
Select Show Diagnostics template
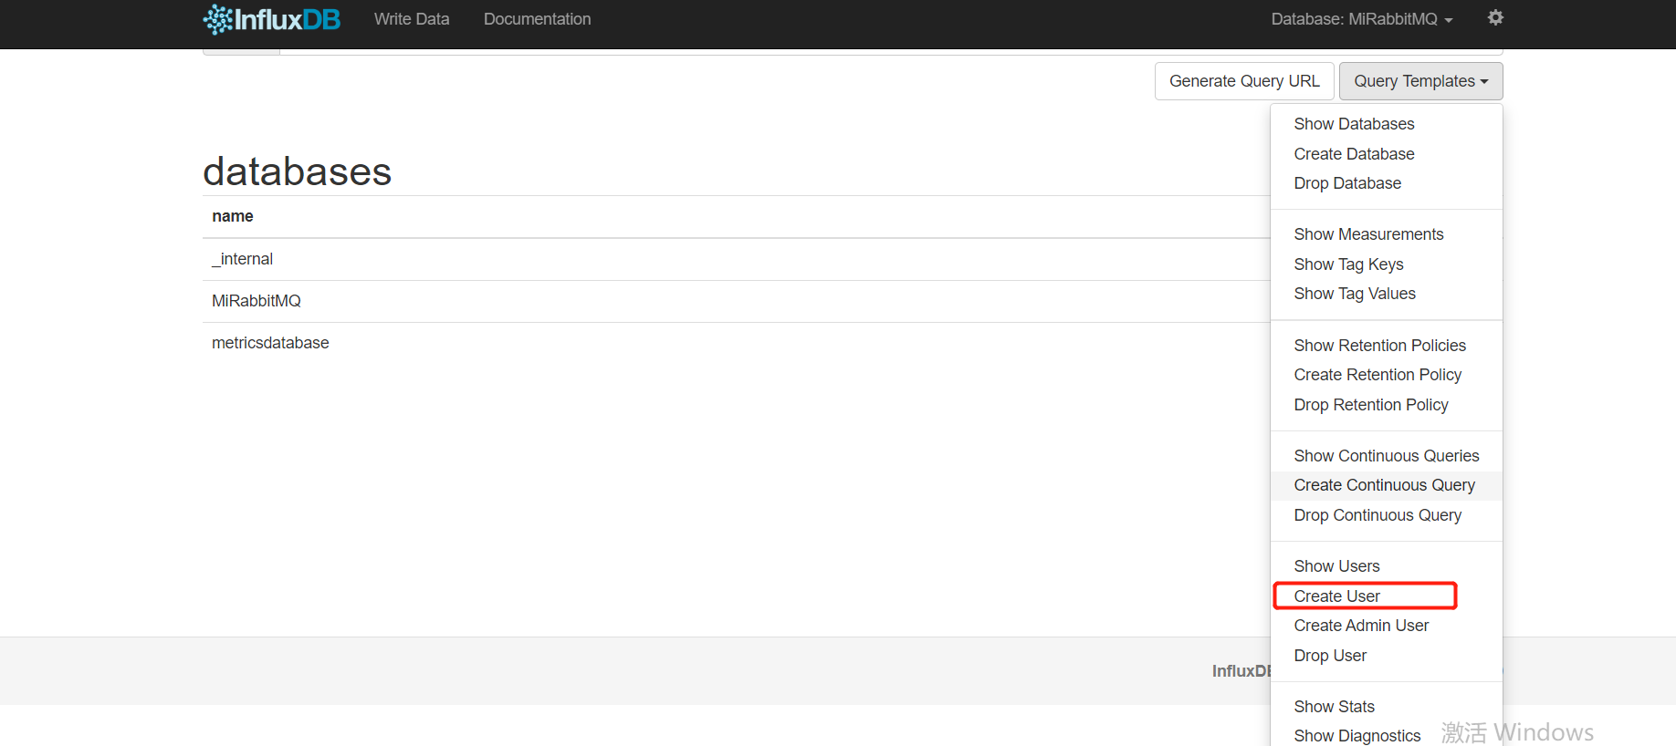(1387, 736)
